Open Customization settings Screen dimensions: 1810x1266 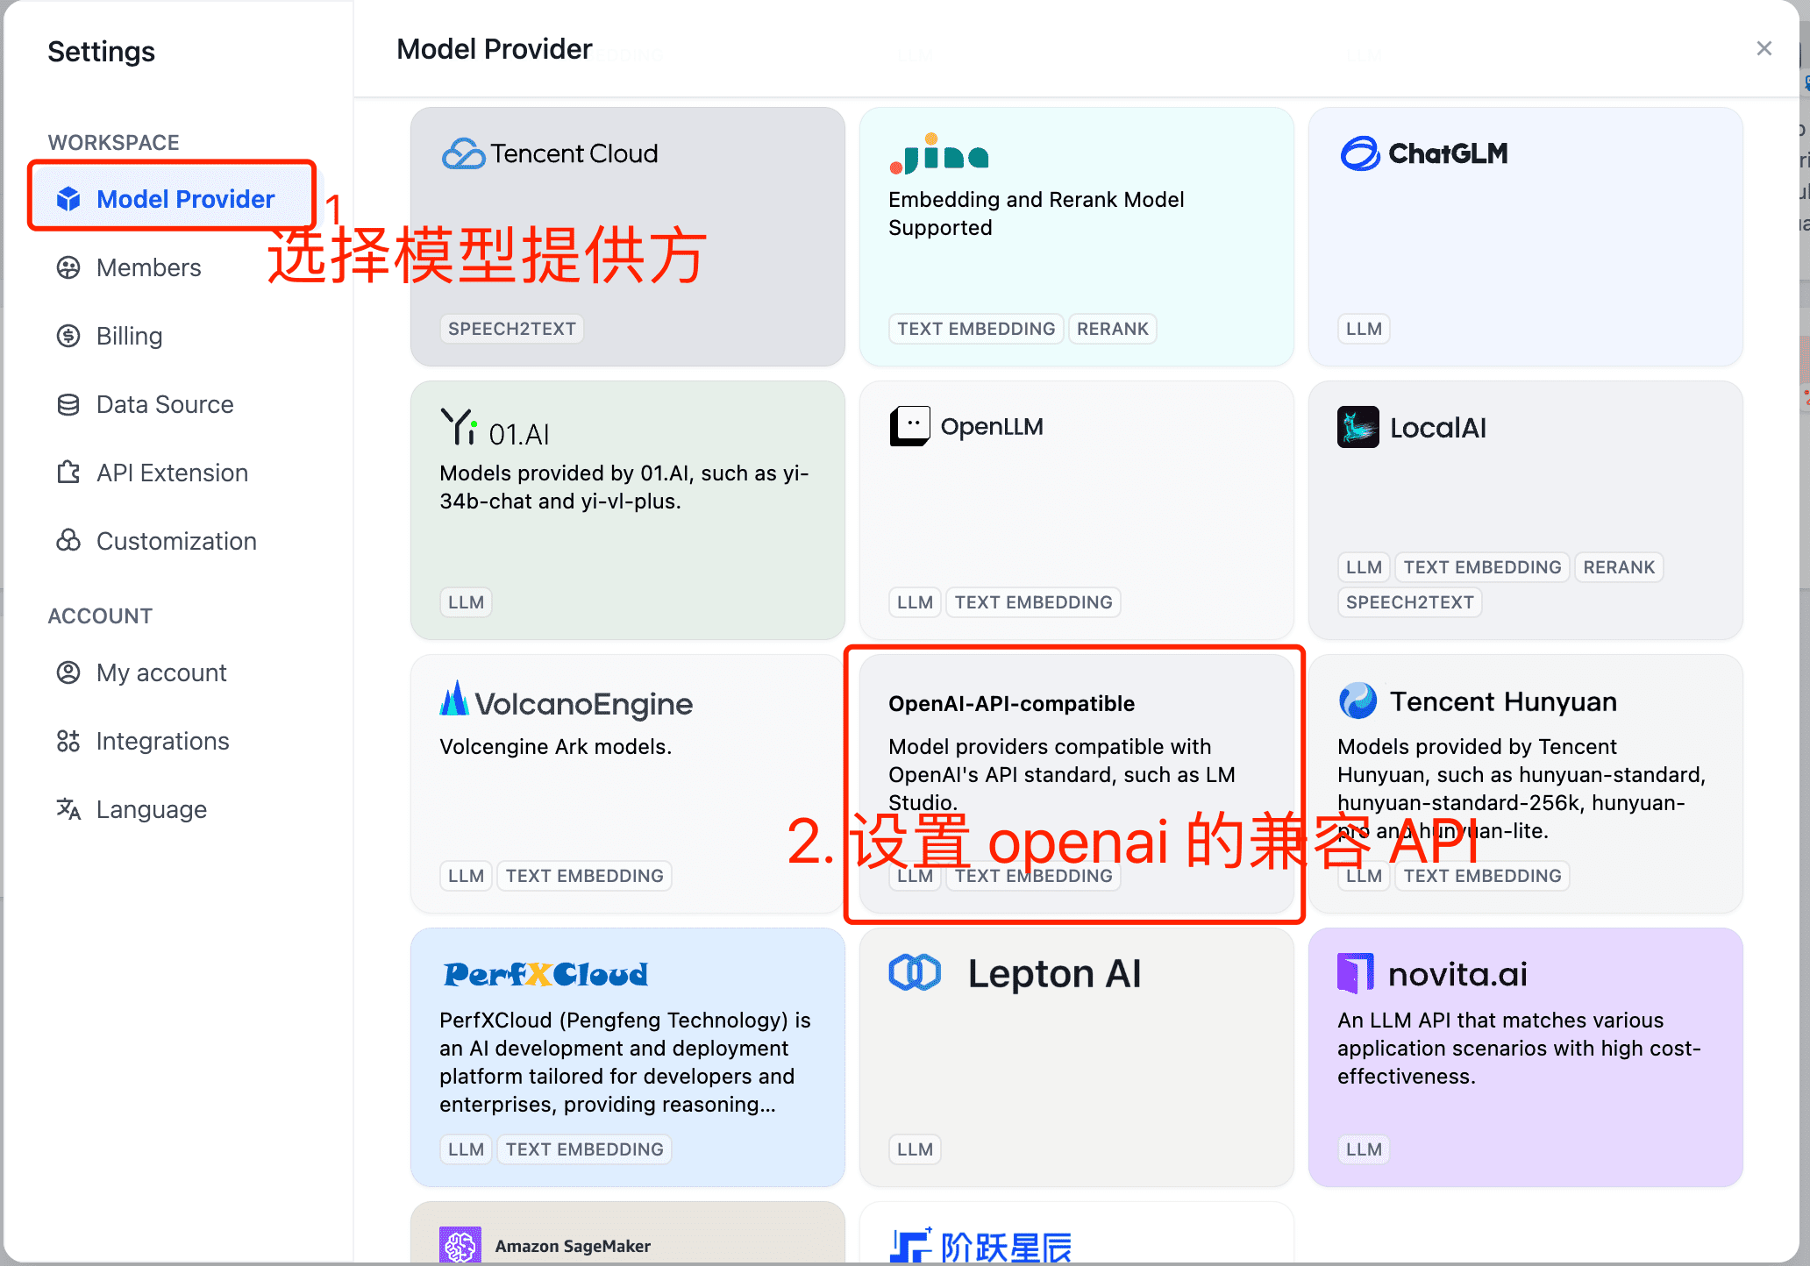click(x=176, y=541)
